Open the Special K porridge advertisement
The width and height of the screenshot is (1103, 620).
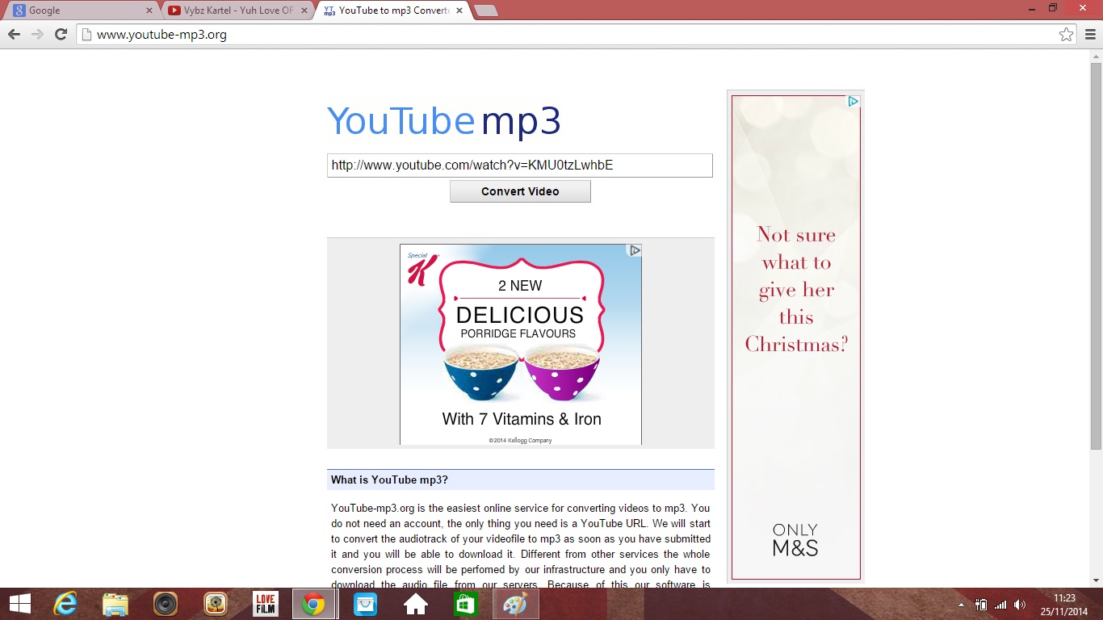pyautogui.click(x=521, y=345)
